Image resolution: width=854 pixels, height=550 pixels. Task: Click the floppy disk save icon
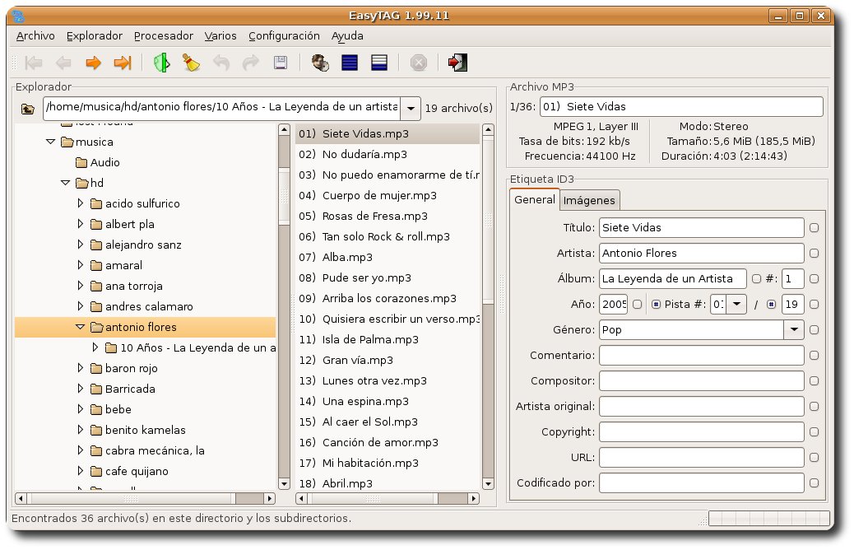click(x=280, y=63)
